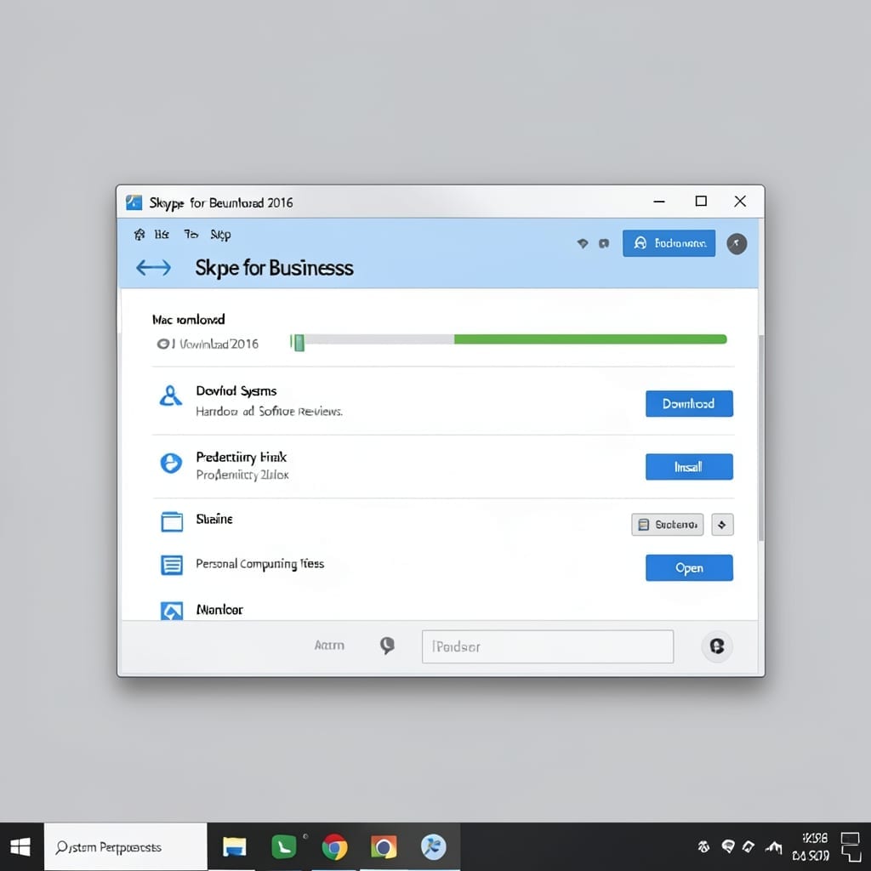Click the back/forward arrows icon

pyautogui.click(x=153, y=268)
